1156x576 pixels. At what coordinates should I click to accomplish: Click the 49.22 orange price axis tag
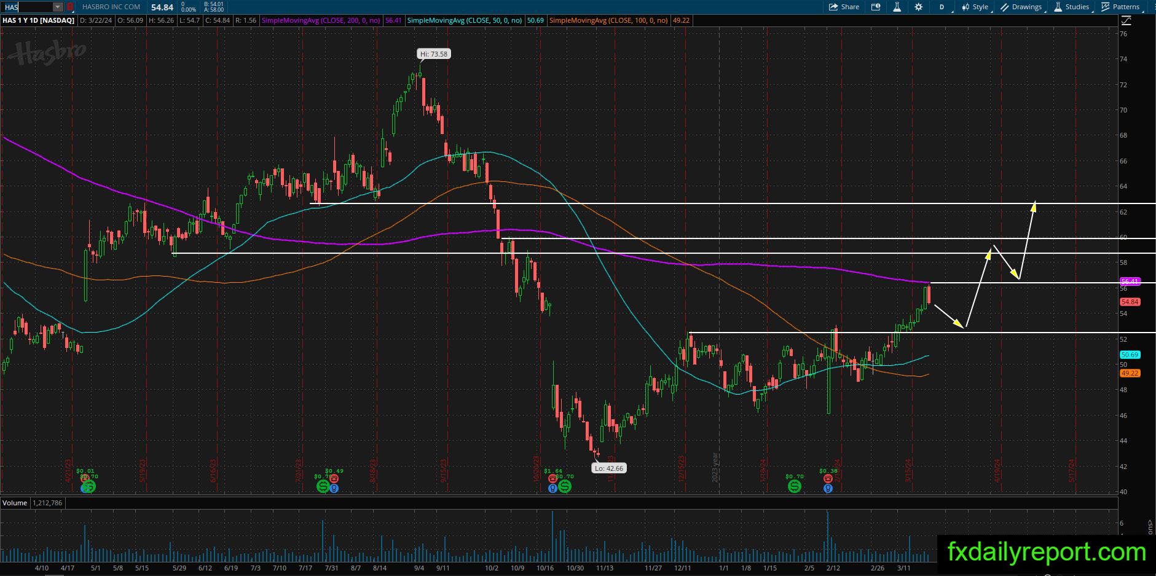pyautogui.click(x=1130, y=373)
